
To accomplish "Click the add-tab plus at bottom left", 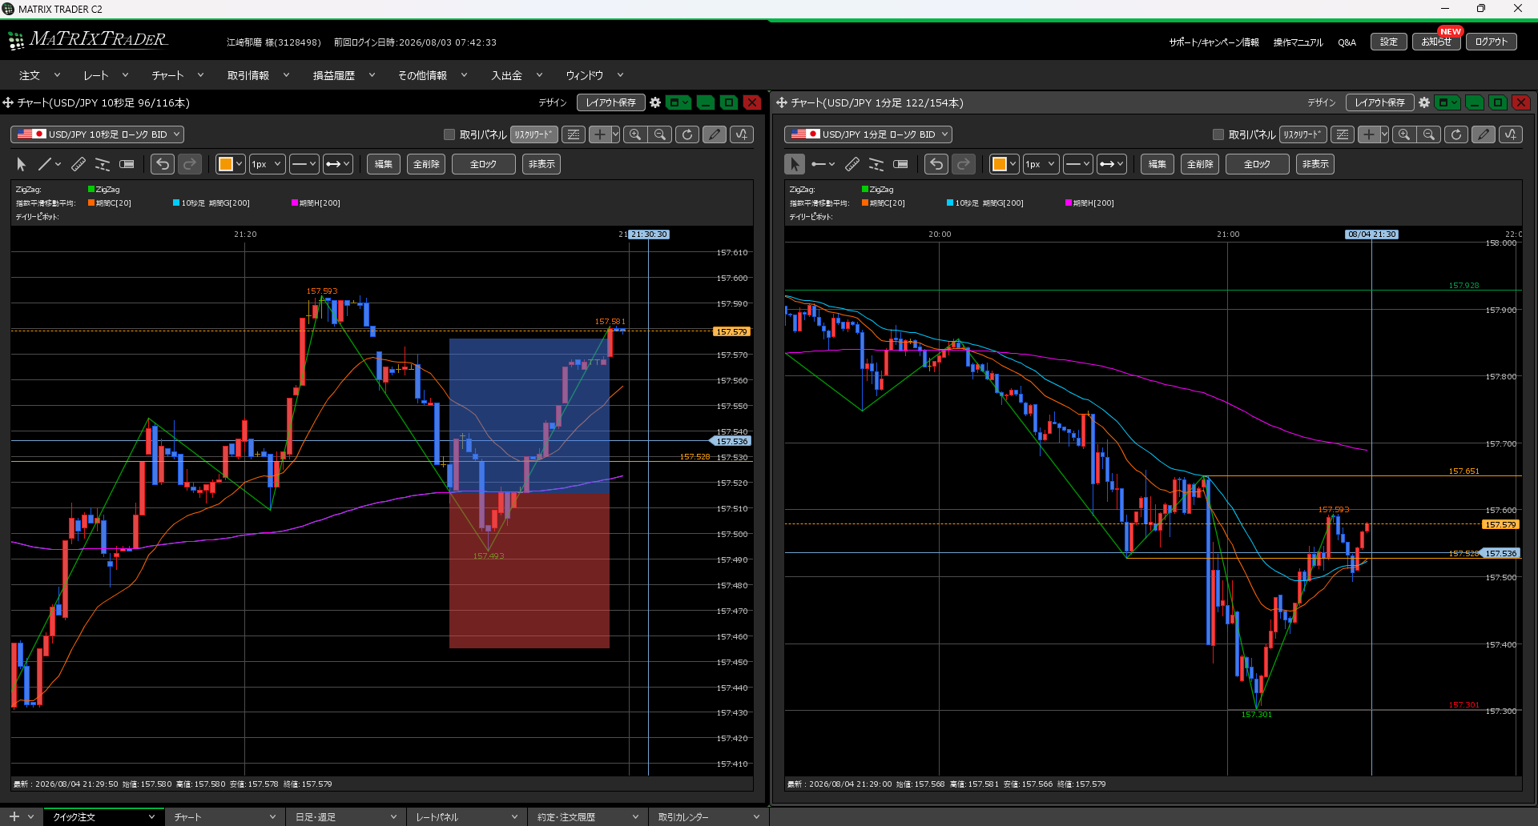I will tap(14, 816).
